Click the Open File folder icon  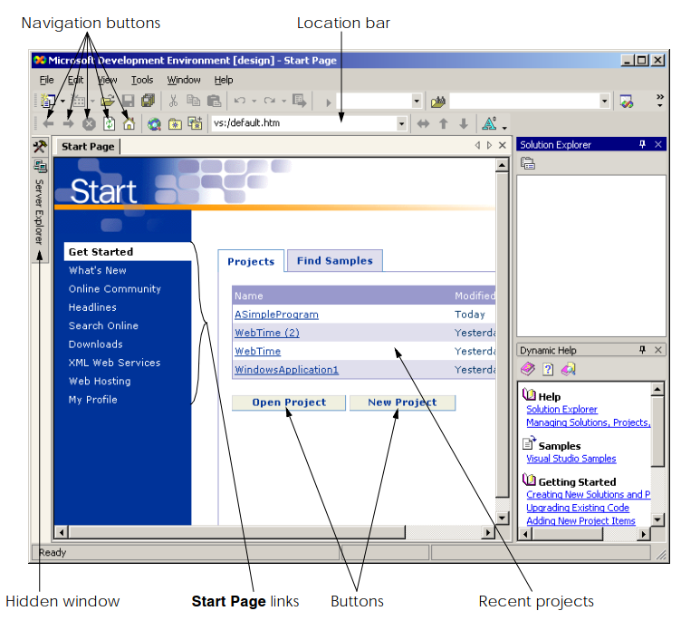click(107, 101)
